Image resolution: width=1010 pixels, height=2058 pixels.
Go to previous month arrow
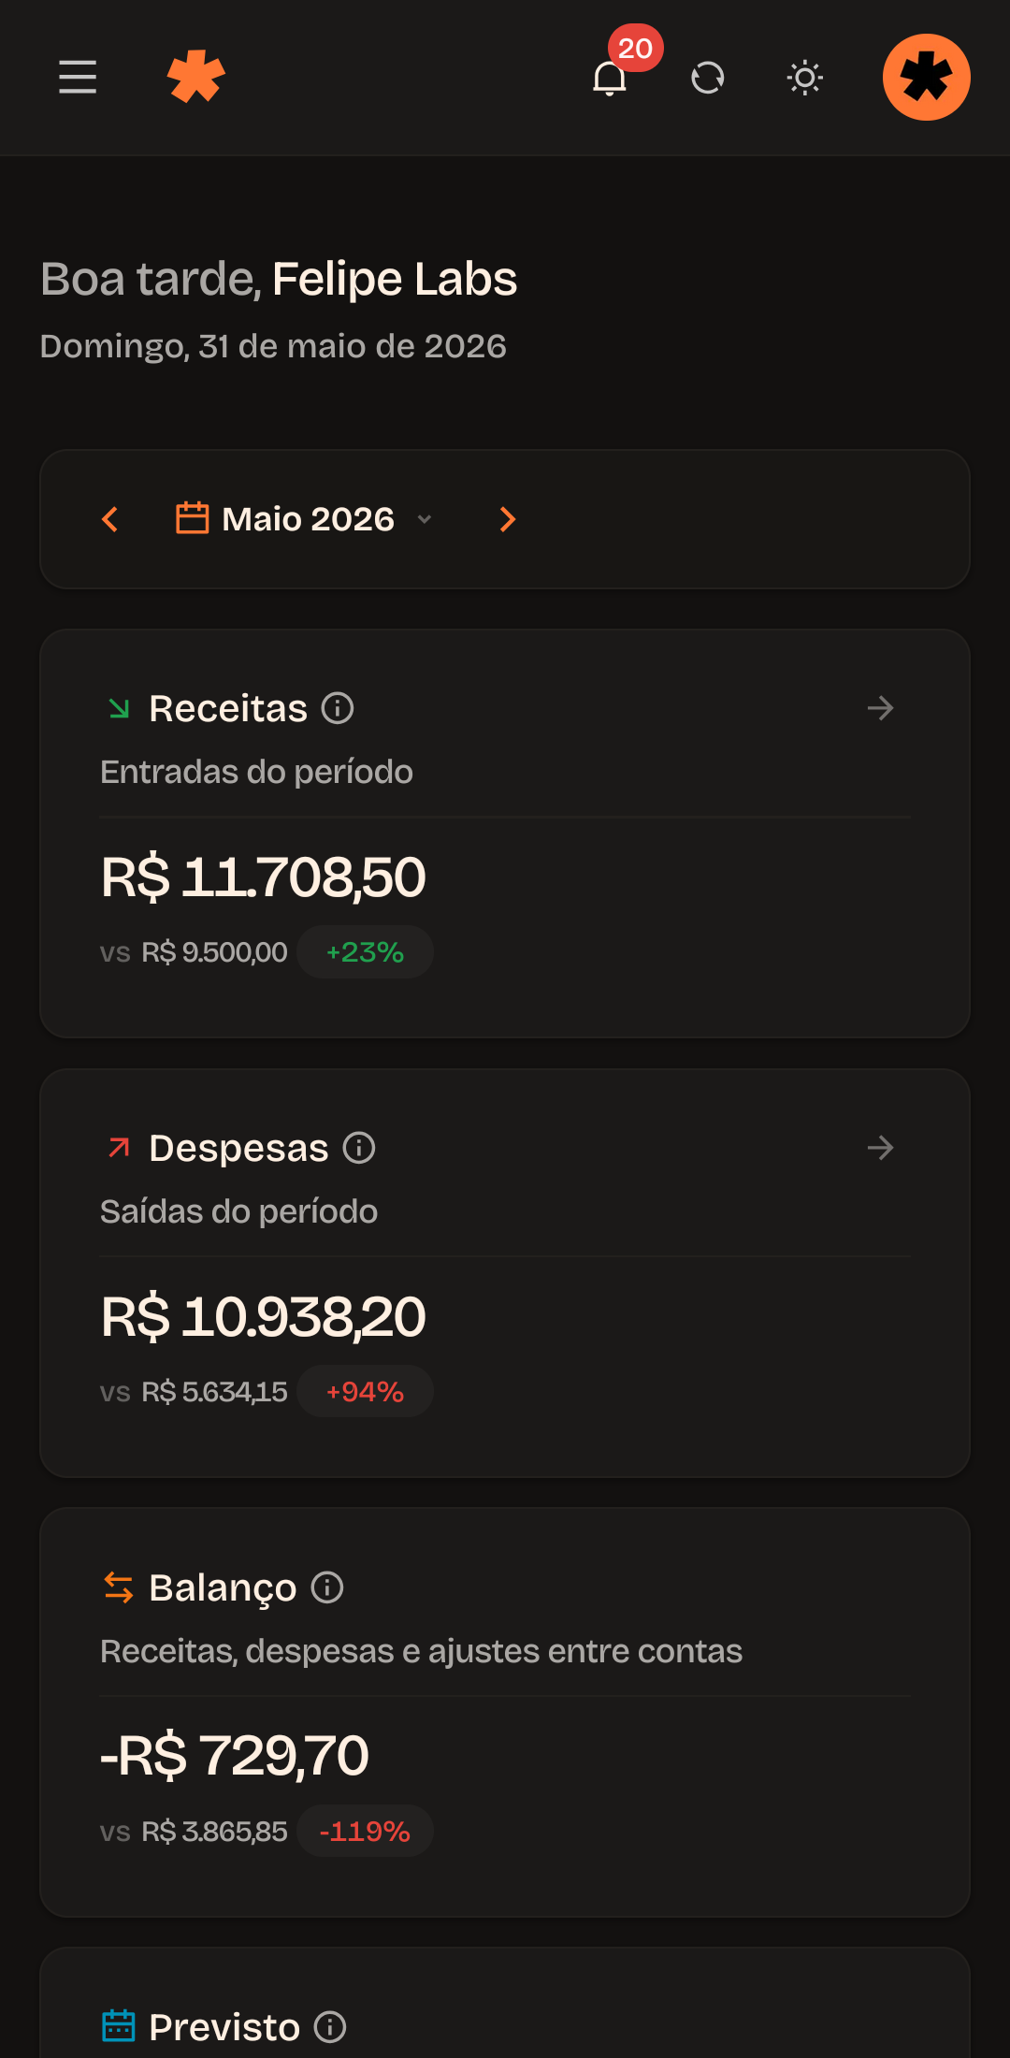click(x=110, y=519)
